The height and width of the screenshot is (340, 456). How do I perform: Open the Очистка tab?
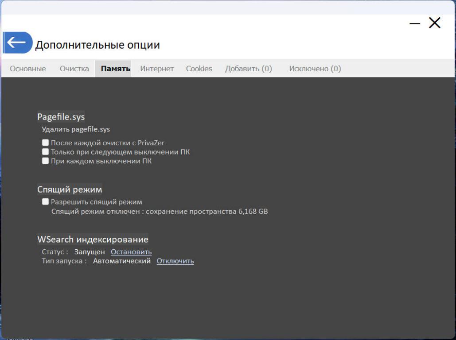(74, 69)
